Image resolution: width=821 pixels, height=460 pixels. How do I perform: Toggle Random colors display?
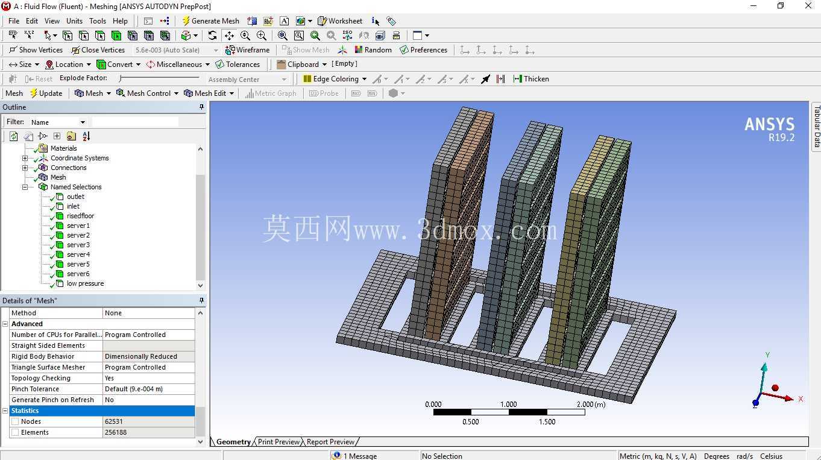[373, 50]
